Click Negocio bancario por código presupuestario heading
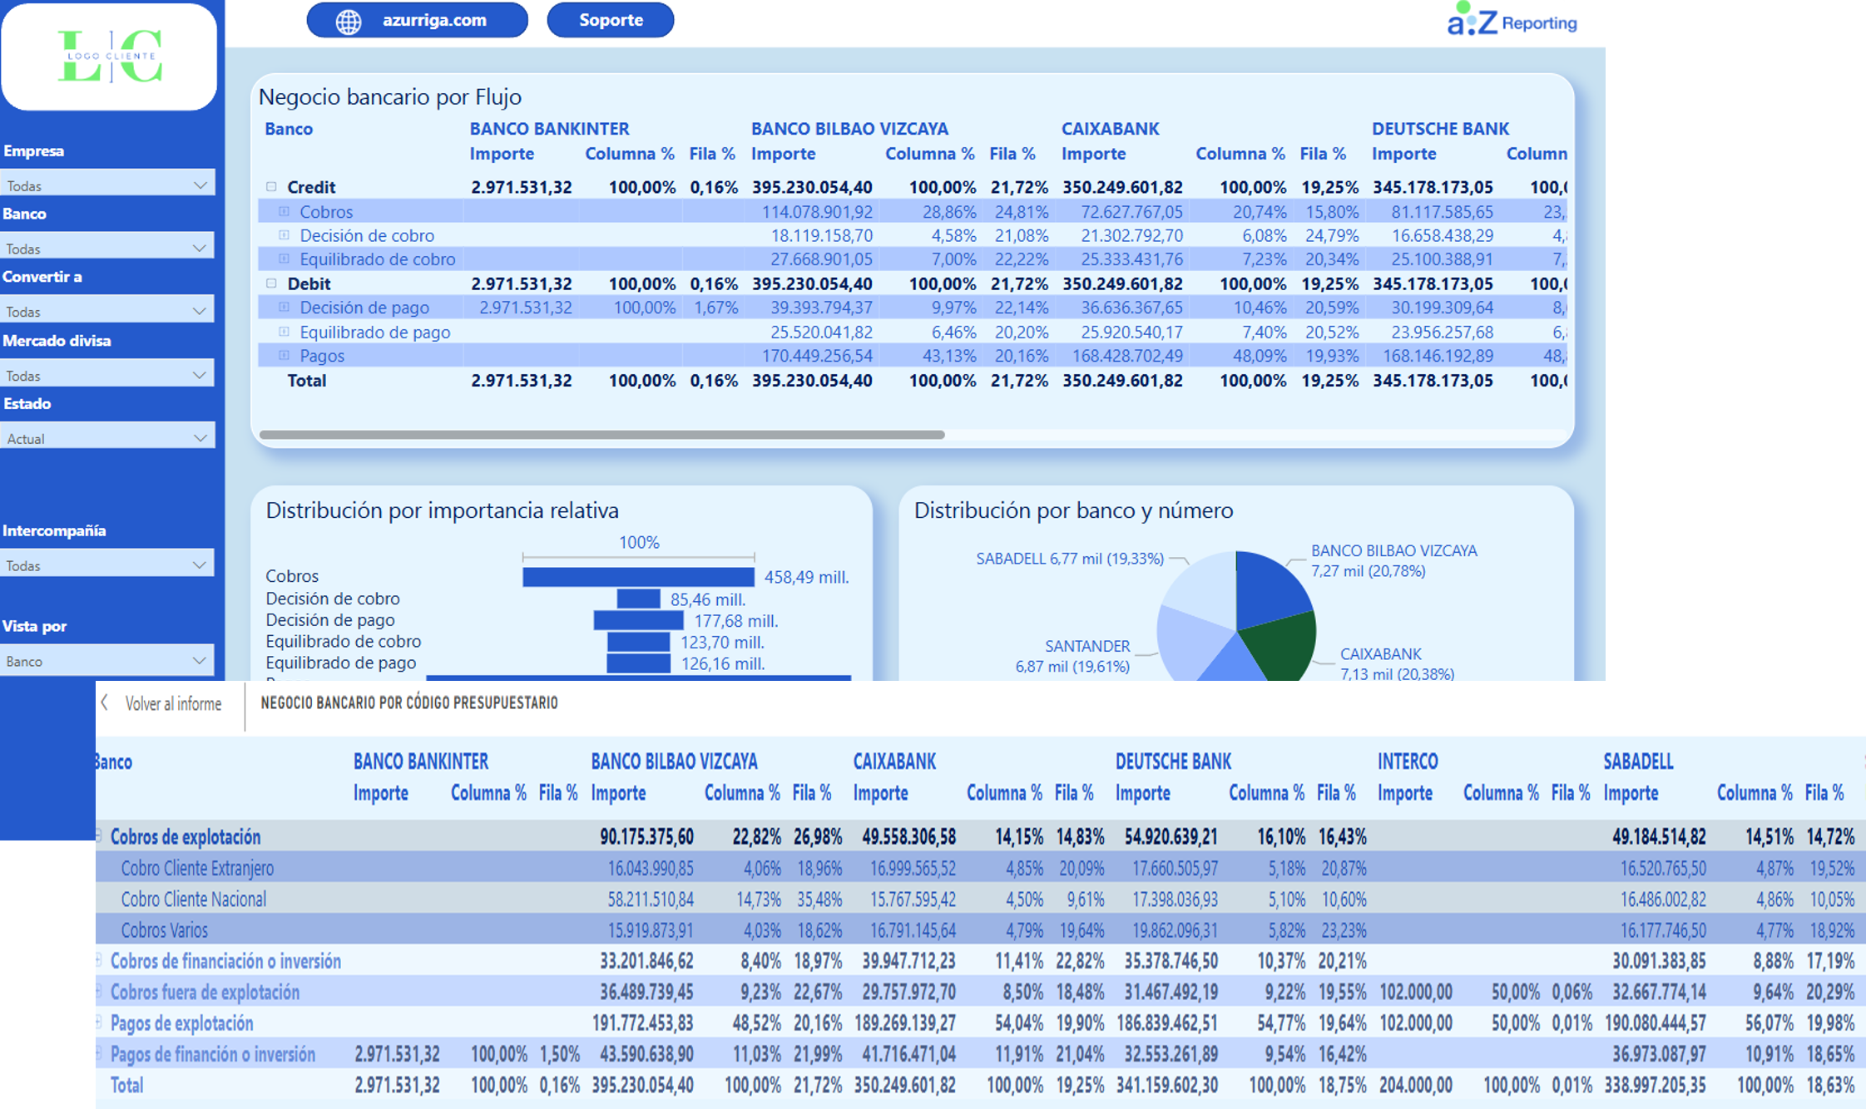Image resolution: width=1866 pixels, height=1109 pixels. 409,703
